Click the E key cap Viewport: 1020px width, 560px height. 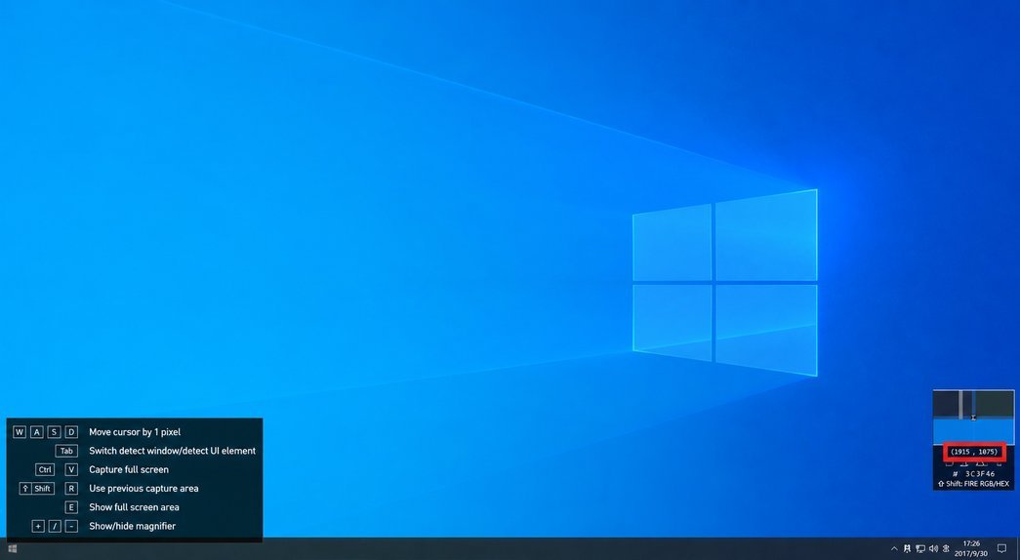71,507
